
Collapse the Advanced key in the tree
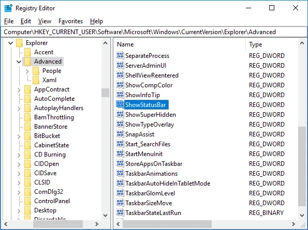[19, 62]
